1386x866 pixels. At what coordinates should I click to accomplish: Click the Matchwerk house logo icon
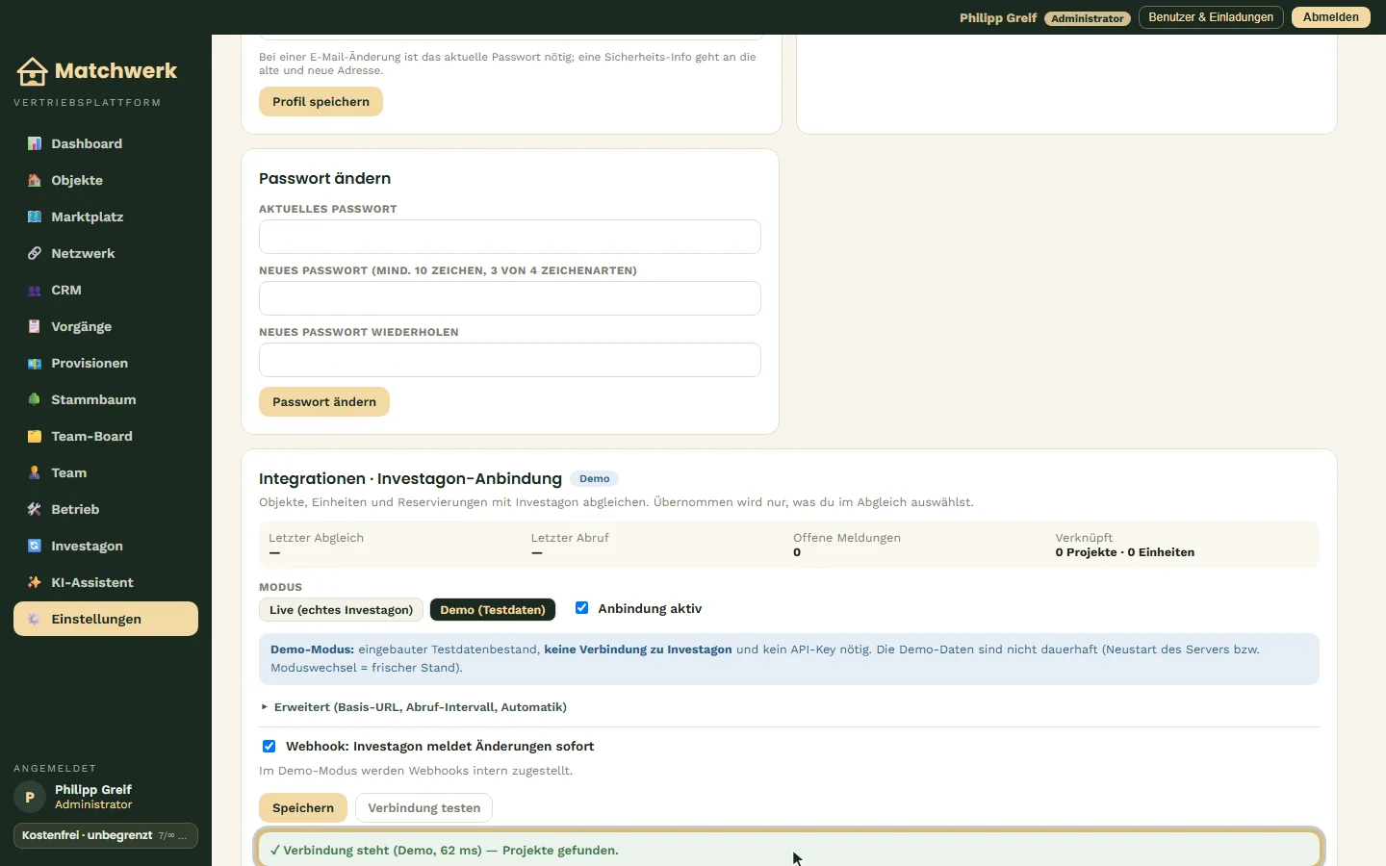pyautogui.click(x=32, y=71)
